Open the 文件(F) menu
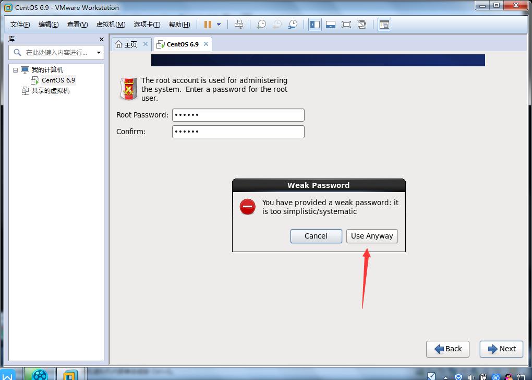Screen dimensions: 532x380 20,25
